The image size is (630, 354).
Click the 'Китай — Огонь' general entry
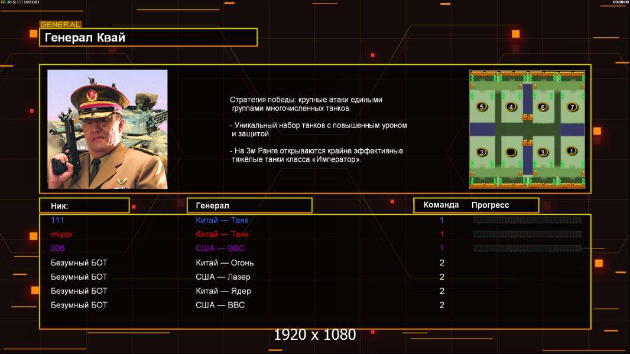[x=225, y=263]
